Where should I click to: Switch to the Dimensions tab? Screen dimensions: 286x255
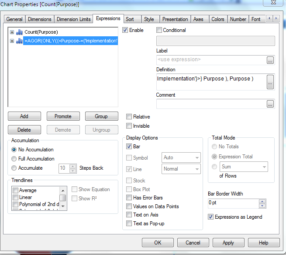click(x=40, y=19)
